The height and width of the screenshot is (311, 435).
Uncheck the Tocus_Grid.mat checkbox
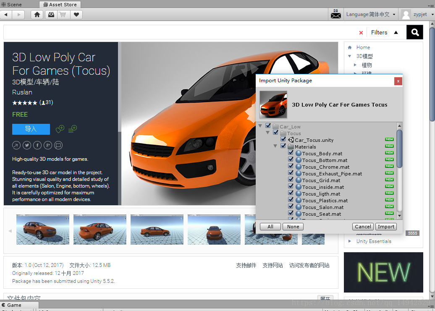pyautogui.click(x=291, y=179)
